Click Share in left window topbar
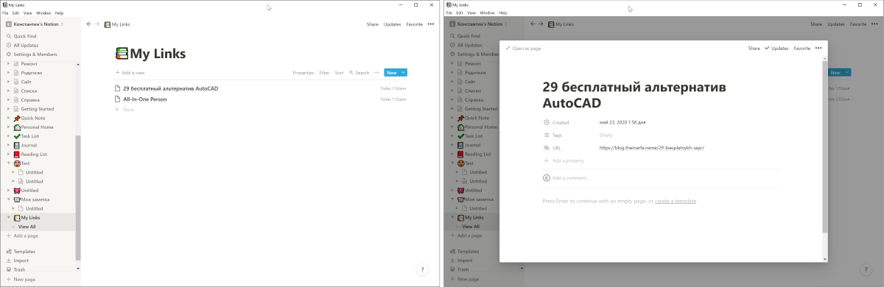Screen dimensions: 884x287 tap(373, 24)
